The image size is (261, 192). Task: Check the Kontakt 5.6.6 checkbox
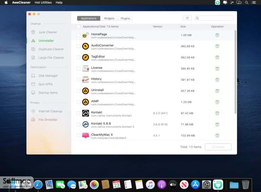tap(78, 124)
